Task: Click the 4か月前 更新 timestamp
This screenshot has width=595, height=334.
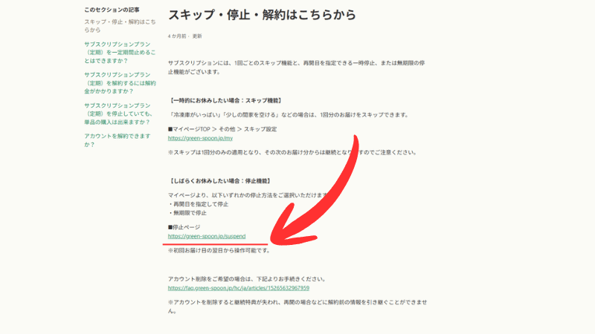Action: tap(184, 36)
